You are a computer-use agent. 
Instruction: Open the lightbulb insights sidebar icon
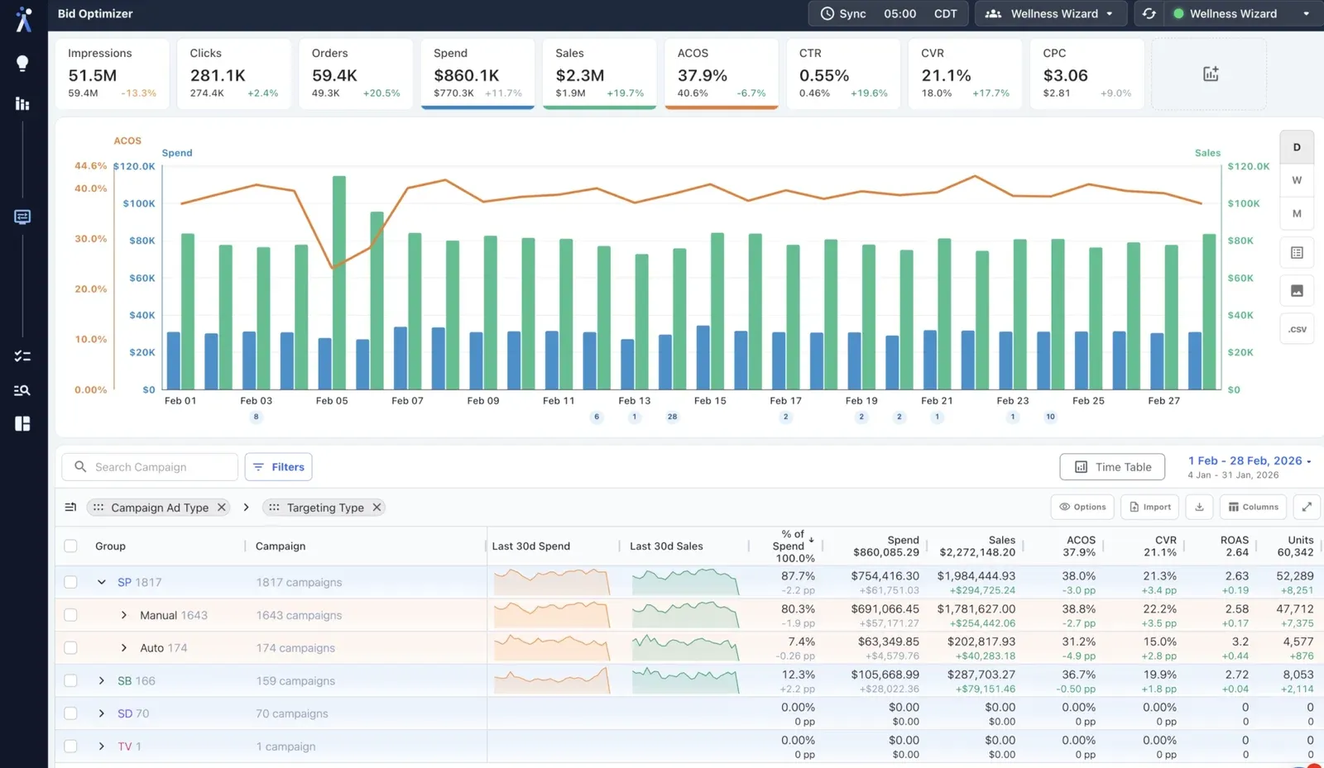click(x=22, y=64)
